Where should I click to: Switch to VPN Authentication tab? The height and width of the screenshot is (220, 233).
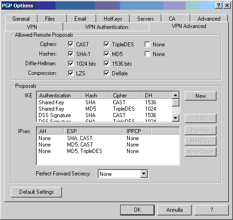point(106,27)
